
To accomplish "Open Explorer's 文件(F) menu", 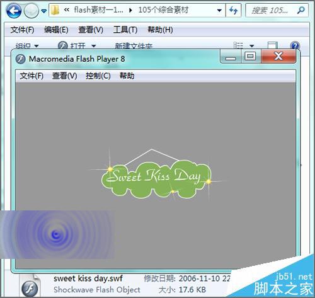I will 22,30.
